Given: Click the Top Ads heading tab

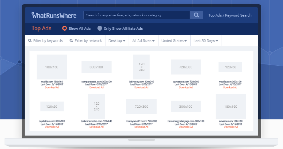Looking at the screenshot, I should (41, 28).
